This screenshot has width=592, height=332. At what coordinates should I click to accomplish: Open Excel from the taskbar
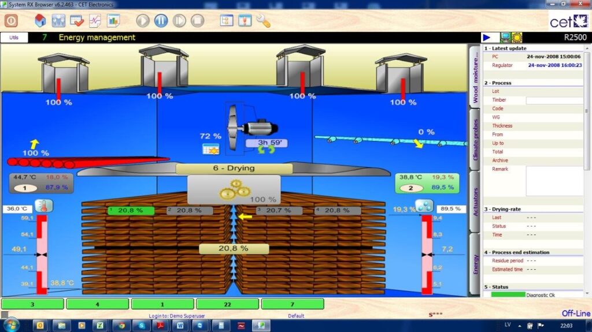point(100,326)
